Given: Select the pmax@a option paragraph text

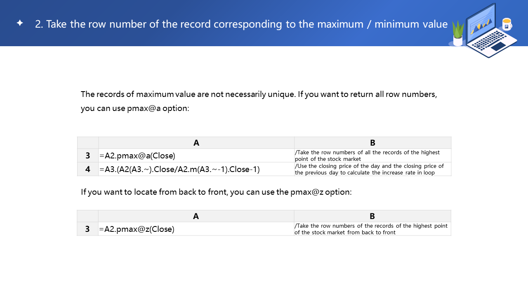Looking at the screenshot, I should [259, 101].
